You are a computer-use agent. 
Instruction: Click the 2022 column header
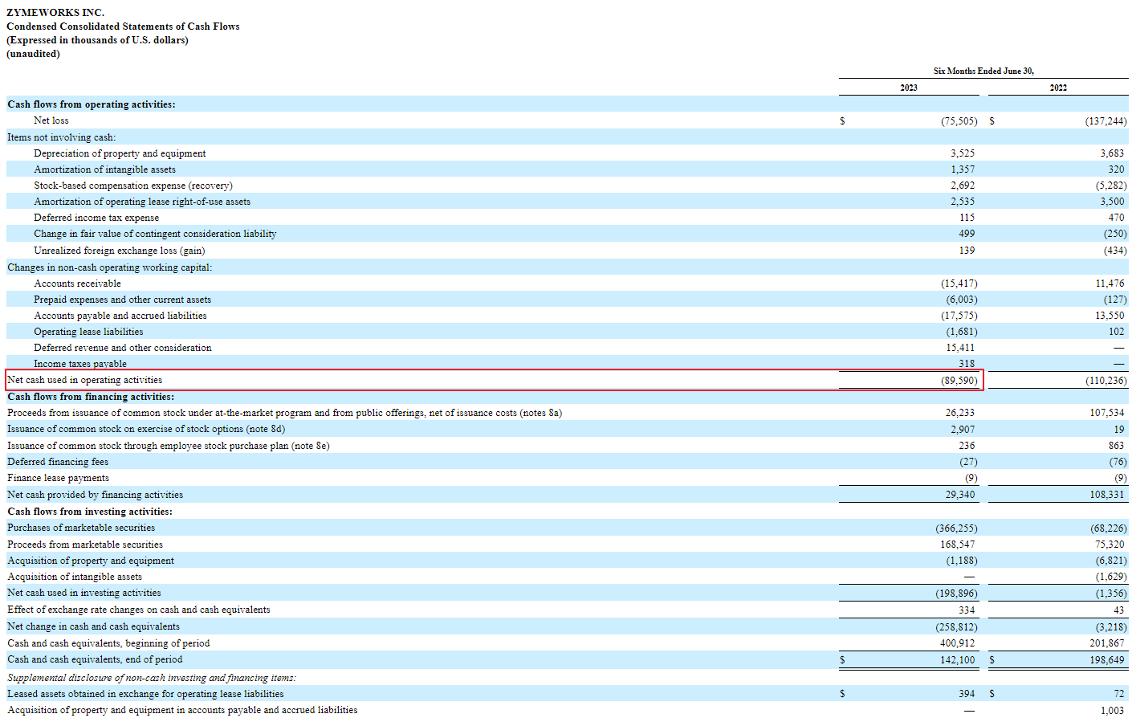coord(1057,88)
